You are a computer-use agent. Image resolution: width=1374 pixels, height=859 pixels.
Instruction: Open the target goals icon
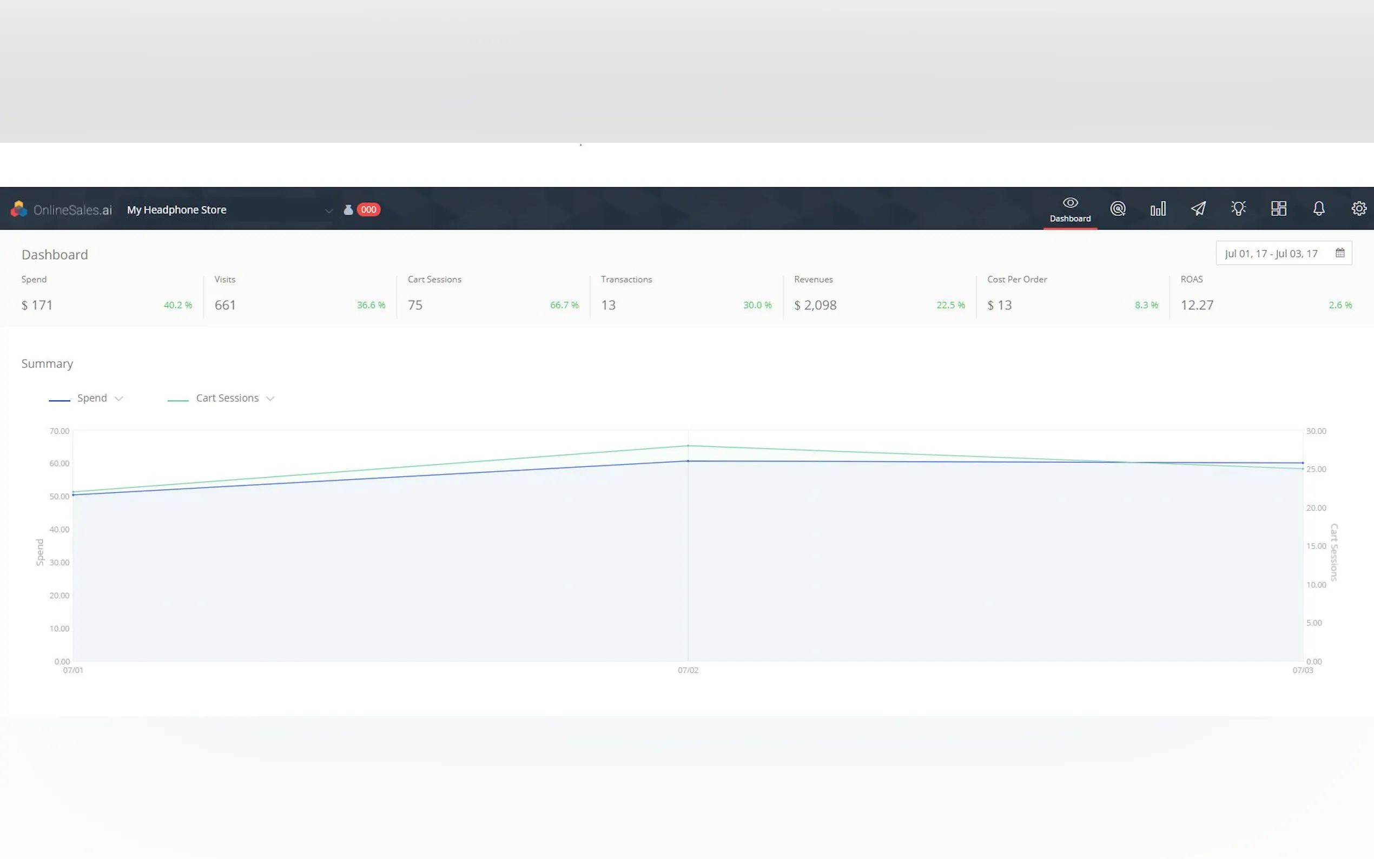point(1117,209)
